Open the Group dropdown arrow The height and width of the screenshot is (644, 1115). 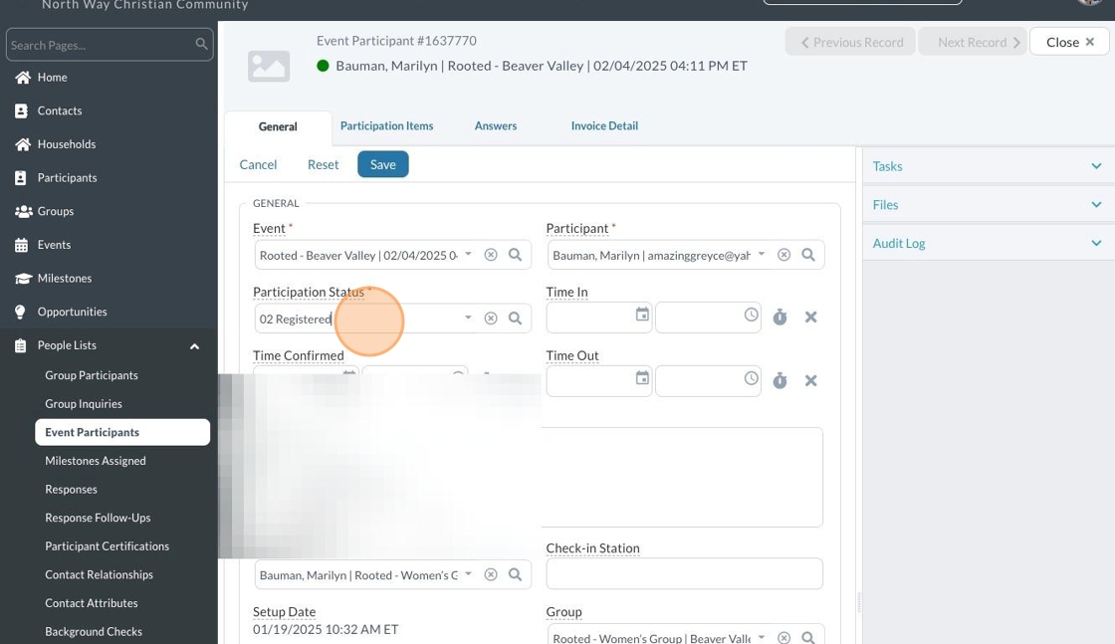tap(761, 637)
